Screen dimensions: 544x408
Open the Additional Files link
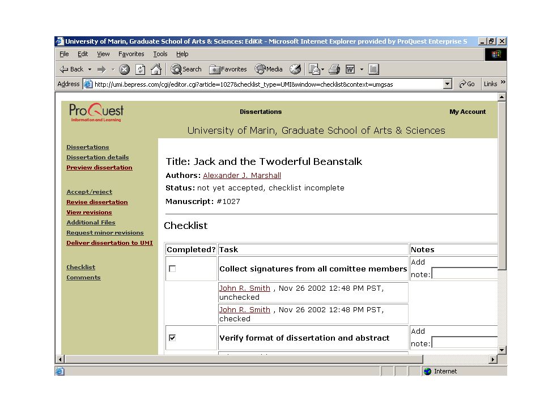click(x=91, y=222)
